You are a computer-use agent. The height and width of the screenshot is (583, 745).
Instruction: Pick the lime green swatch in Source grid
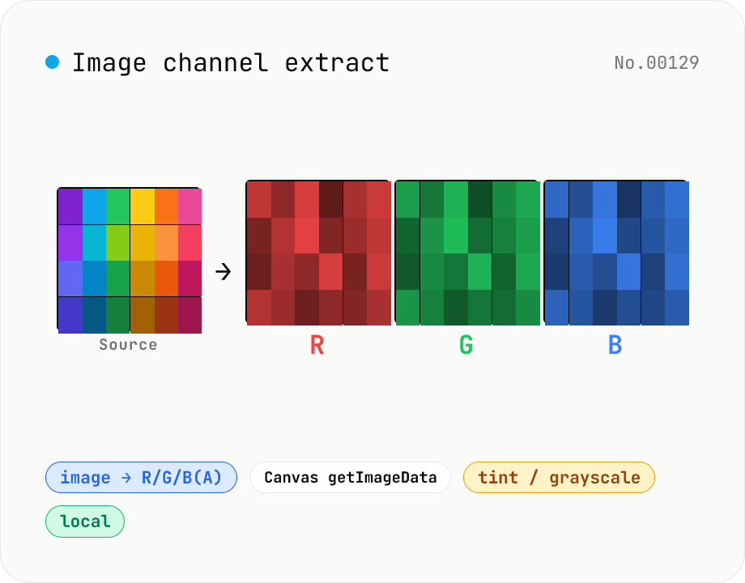click(118, 243)
